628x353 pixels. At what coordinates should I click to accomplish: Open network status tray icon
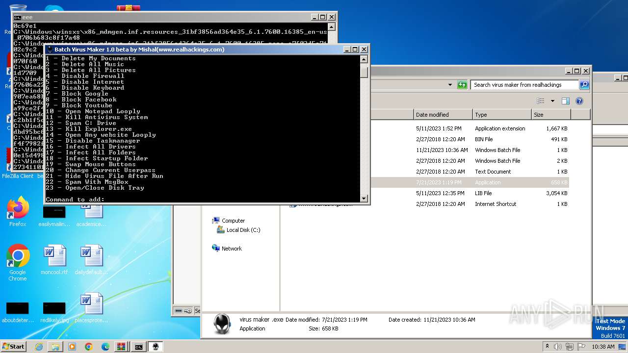pos(570,347)
